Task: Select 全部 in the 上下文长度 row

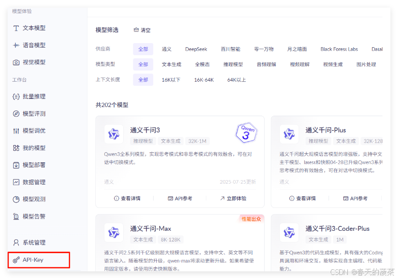Action: tap(143, 80)
